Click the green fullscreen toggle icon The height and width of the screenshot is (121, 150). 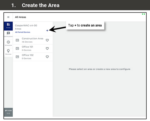point(143,14)
